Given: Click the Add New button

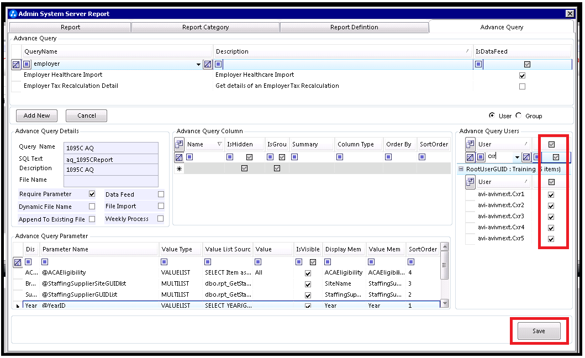Looking at the screenshot, I should (x=36, y=115).
